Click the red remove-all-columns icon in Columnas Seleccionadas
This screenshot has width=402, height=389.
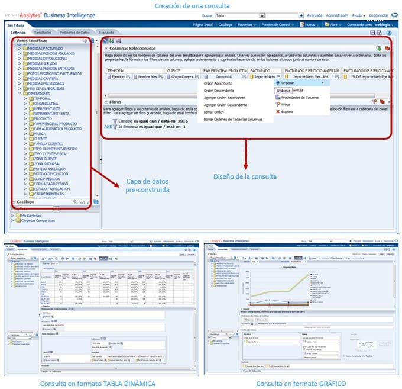[x=387, y=49]
